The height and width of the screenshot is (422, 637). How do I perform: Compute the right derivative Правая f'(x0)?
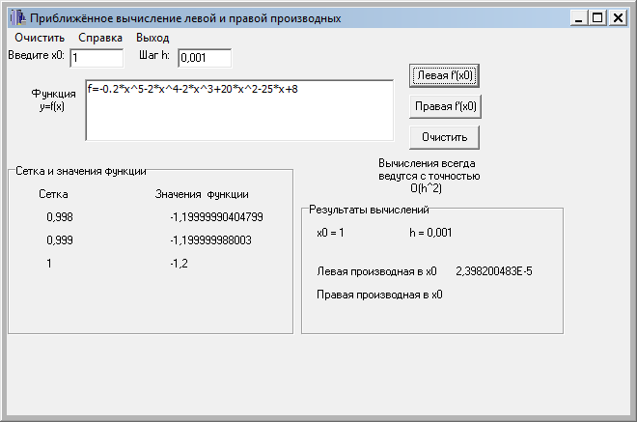(x=445, y=106)
